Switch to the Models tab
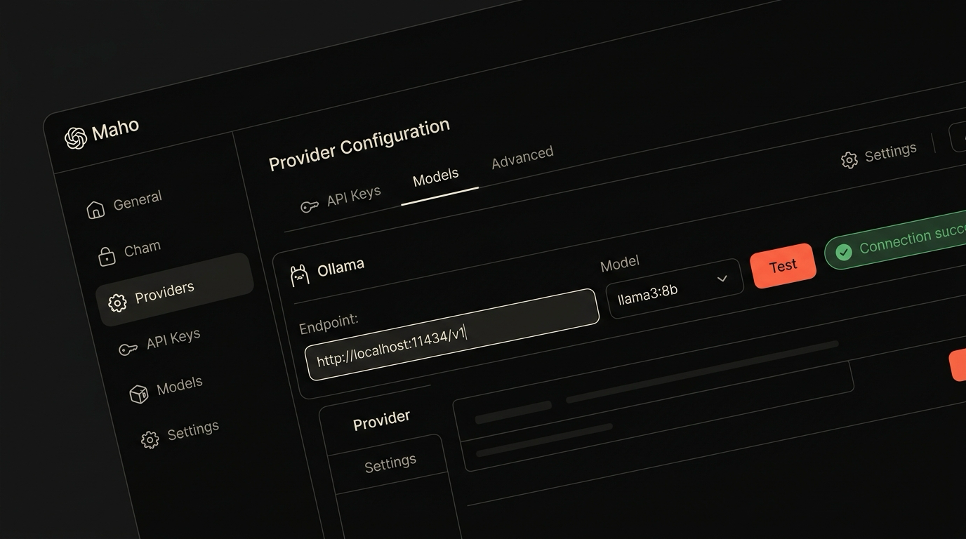966x539 pixels. [436, 178]
